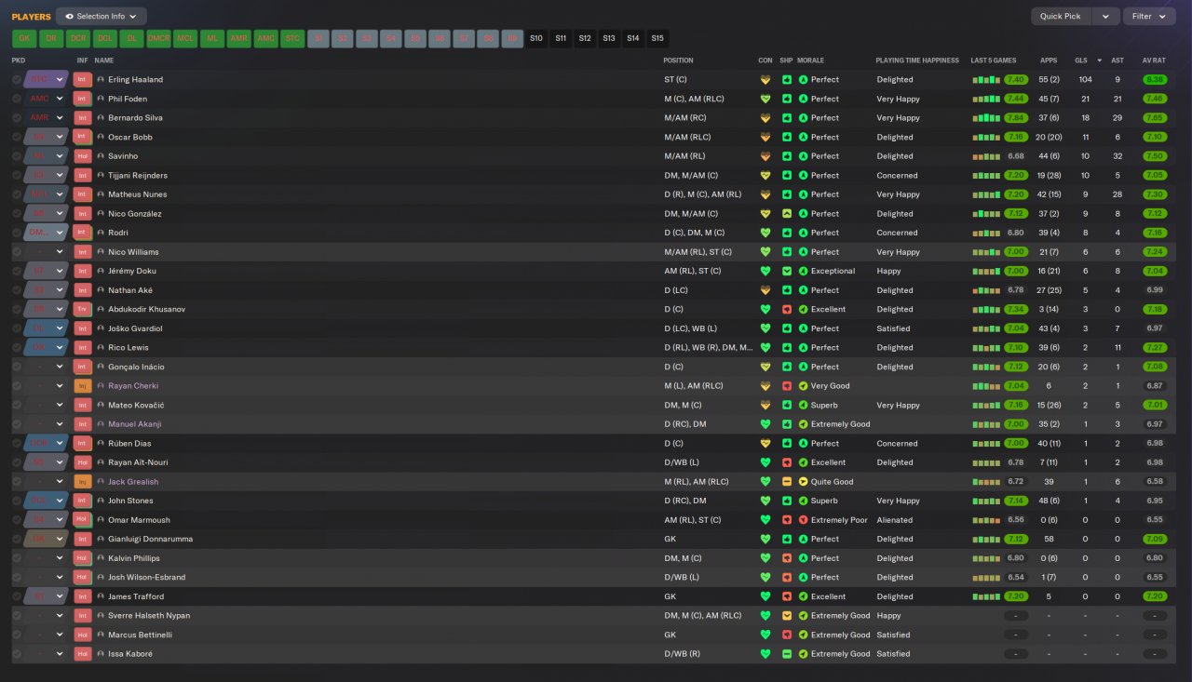Click Bernardo Silva's morale icon

804,118
